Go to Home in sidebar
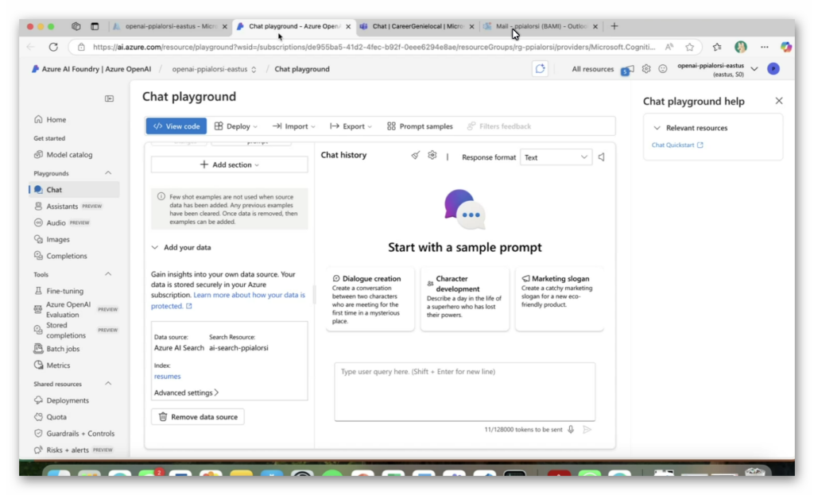Image resolution: width=814 pixels, height=495 pixels. (x=56, y=119)
